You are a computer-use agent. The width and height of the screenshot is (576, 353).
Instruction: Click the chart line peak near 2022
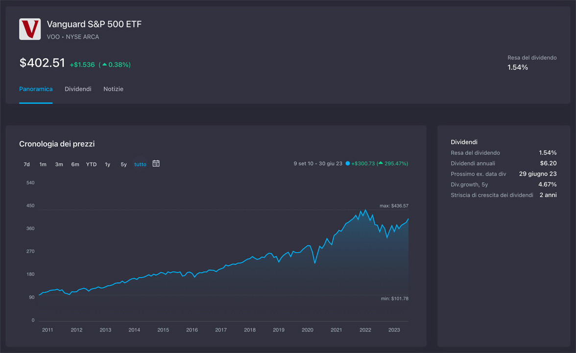click(365, 210)
